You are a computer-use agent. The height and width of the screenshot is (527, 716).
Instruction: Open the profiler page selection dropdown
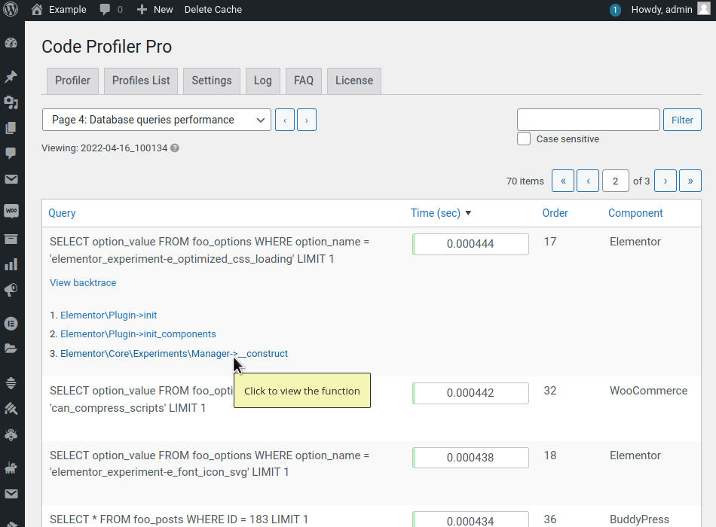pyautogui.click(x=157, y=120)
